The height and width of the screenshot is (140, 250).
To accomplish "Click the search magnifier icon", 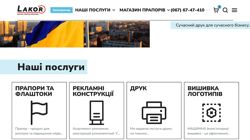I will click(225, 10).
